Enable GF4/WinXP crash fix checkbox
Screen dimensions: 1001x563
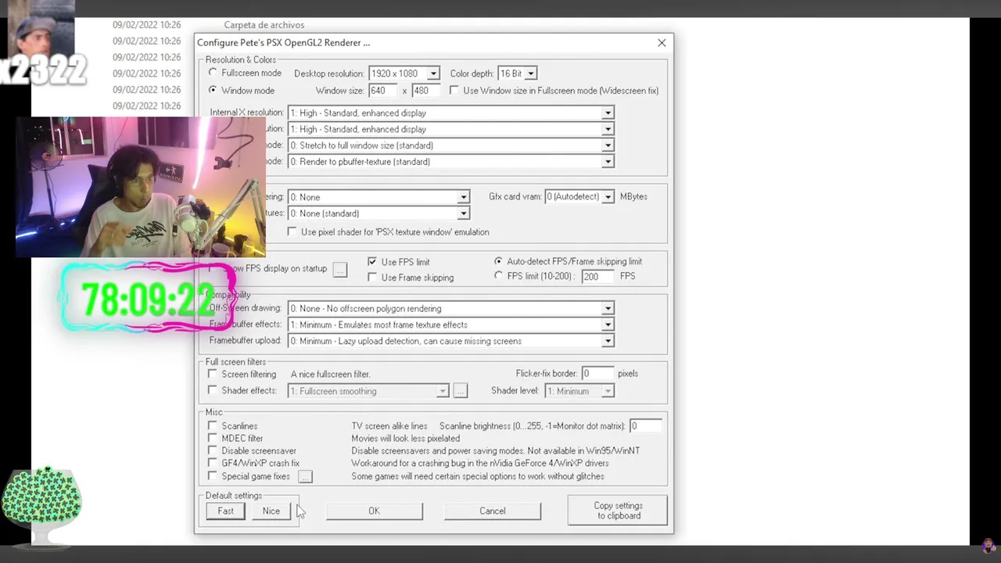point(213,464)
